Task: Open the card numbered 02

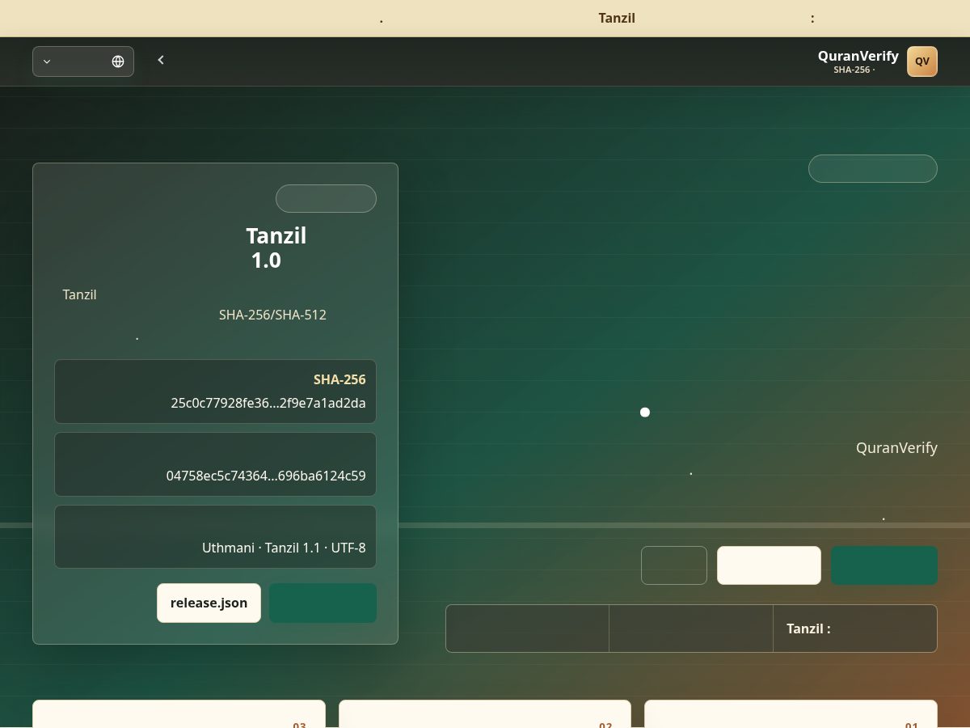Action: [x=485, y=714]
